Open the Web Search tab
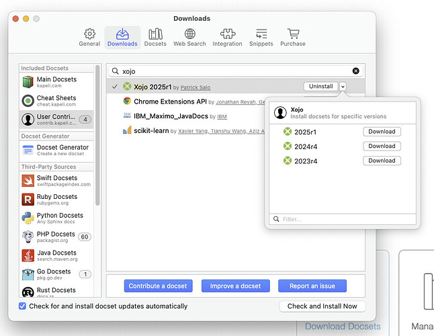This screenshot has height=336, width=434. pos(189,38)
